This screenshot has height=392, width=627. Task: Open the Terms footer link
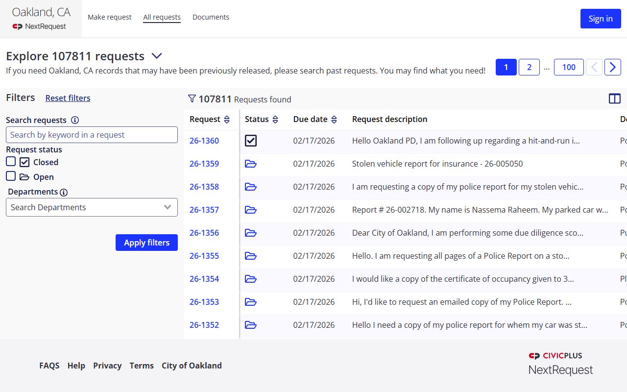[x=142, y=366]
